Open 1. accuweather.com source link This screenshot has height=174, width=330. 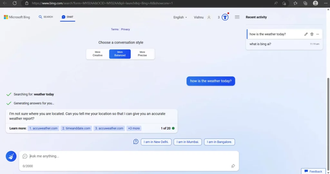(44, 128)
